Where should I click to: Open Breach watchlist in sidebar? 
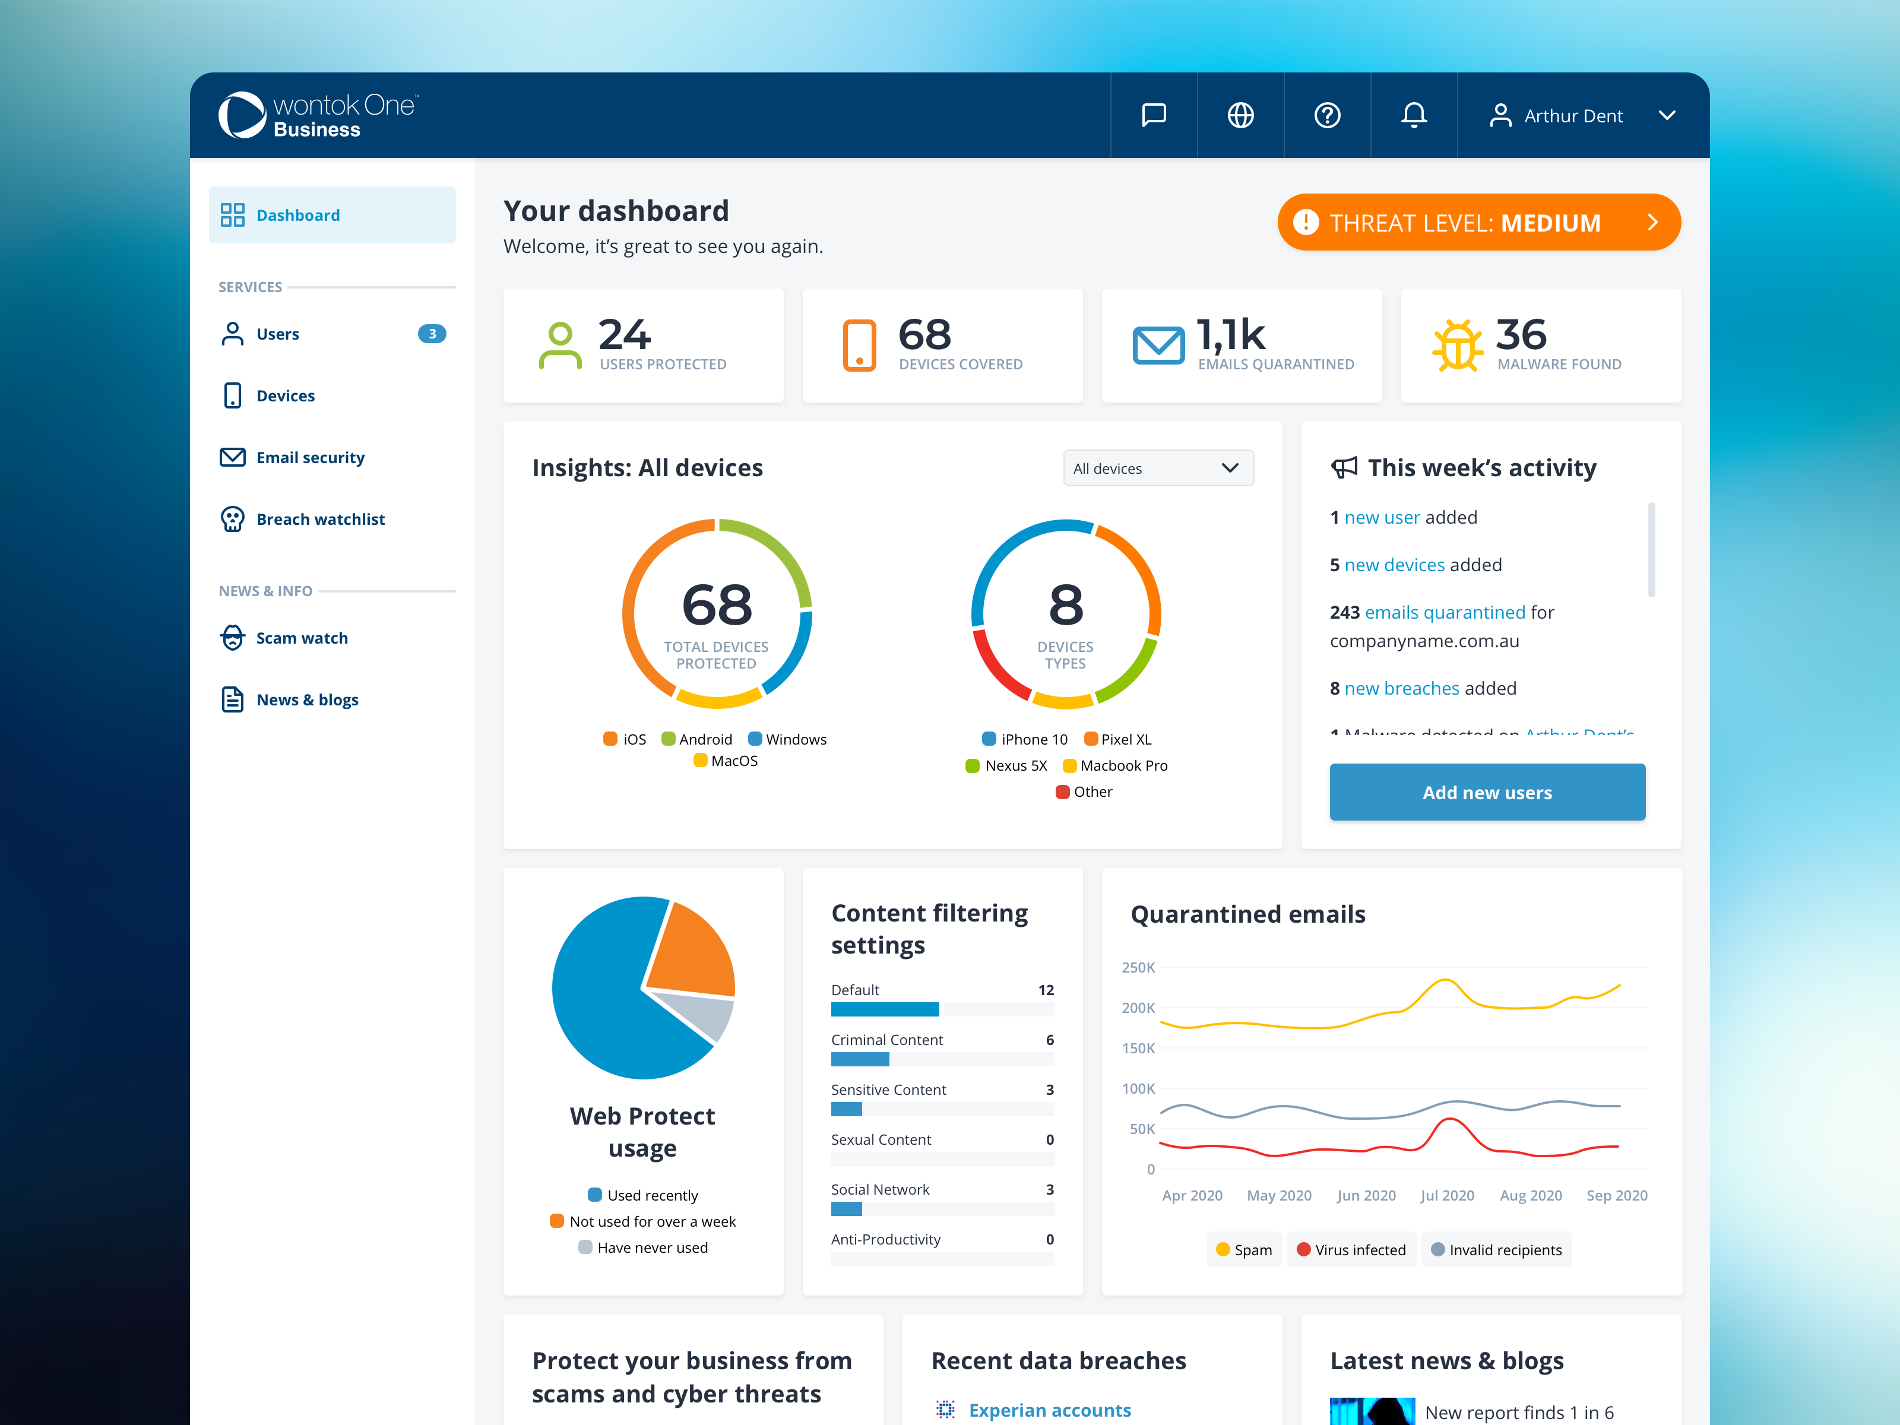(319, 519)
